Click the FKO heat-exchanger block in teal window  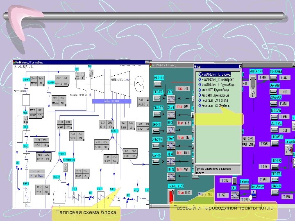pyautogui.click(x=171, y=99)
